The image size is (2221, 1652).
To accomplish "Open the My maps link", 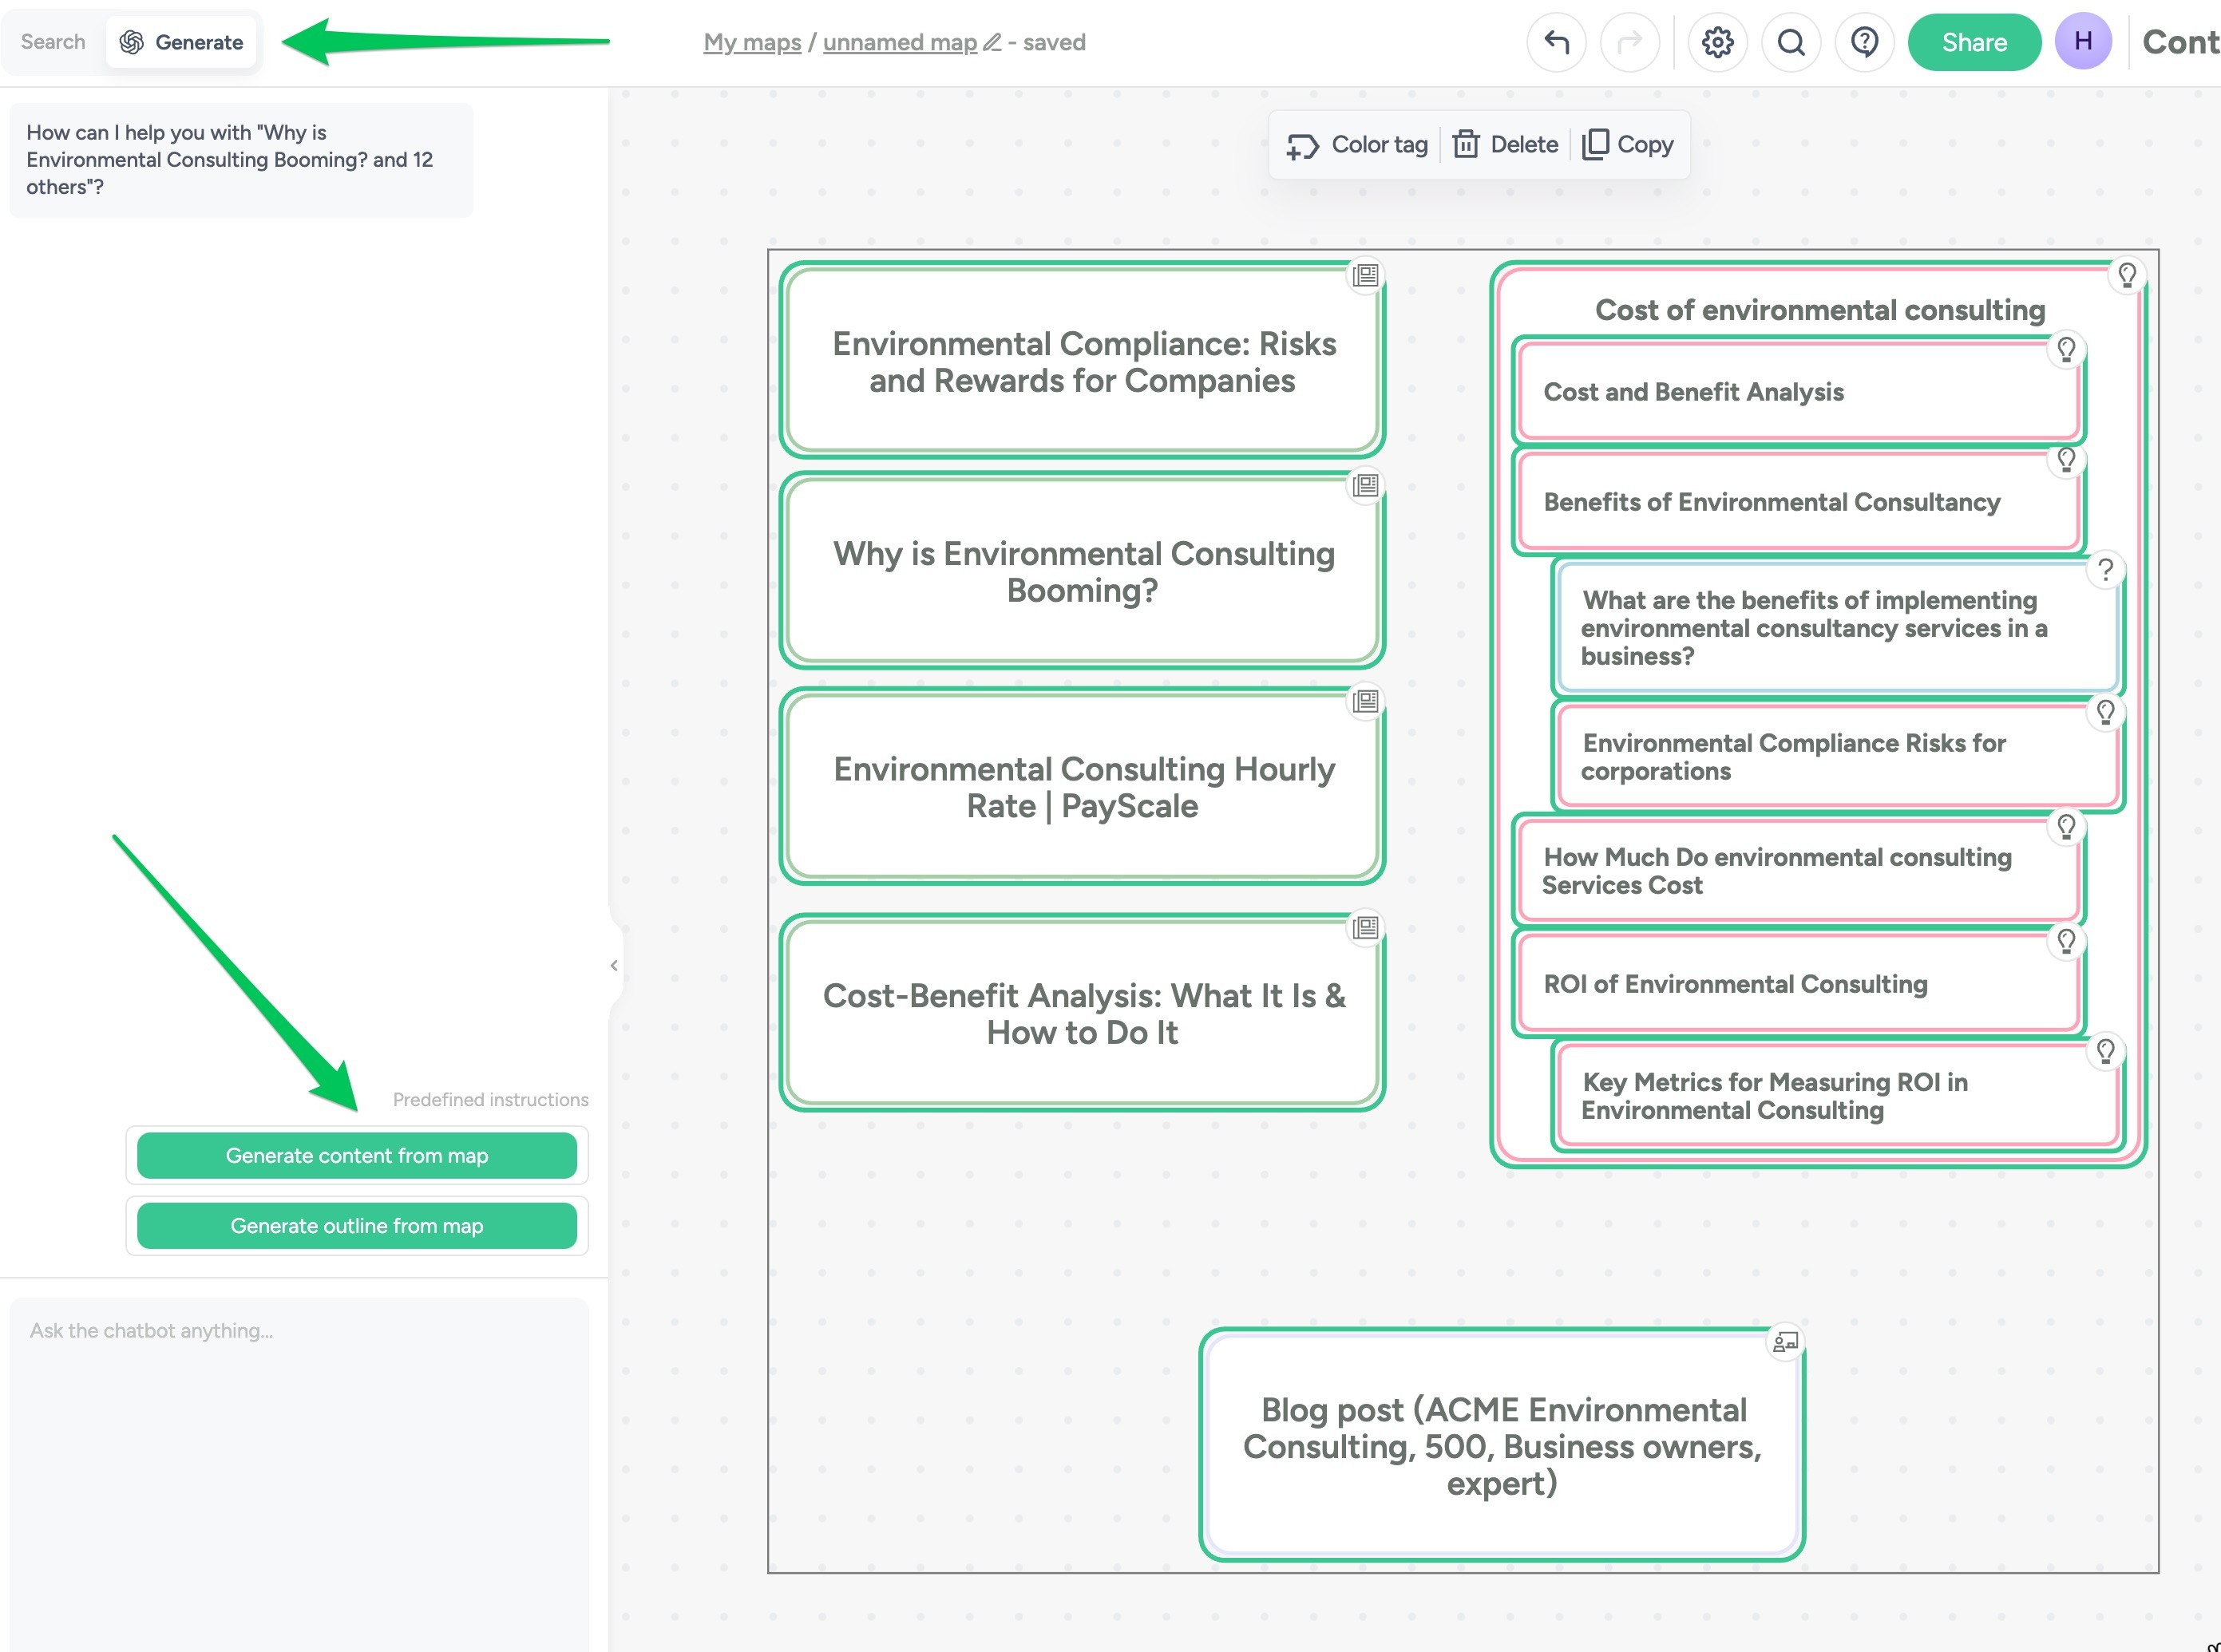I will pos(752,42).
